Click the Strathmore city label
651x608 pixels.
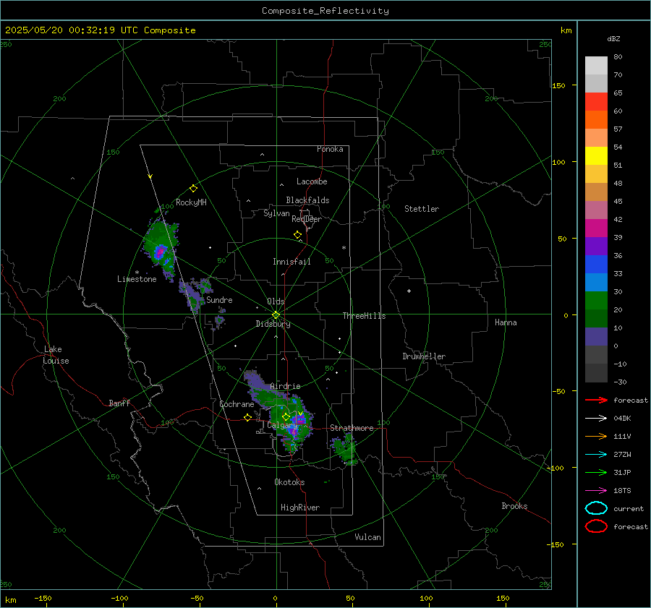352,428
